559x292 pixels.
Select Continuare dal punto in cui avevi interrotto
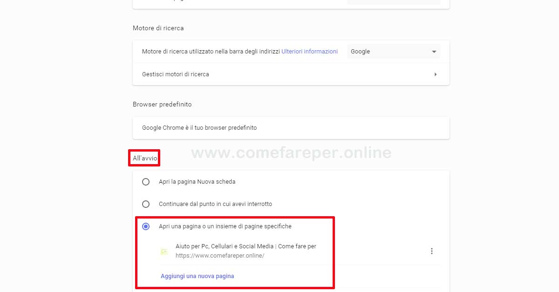point(145,204)
